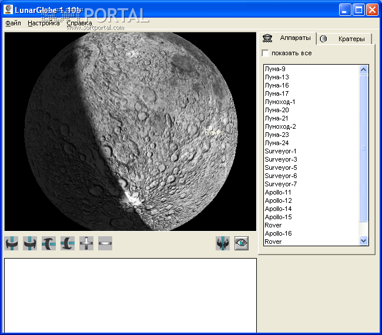Click the list scrollbar's down arrow

(x=363, y=240)
